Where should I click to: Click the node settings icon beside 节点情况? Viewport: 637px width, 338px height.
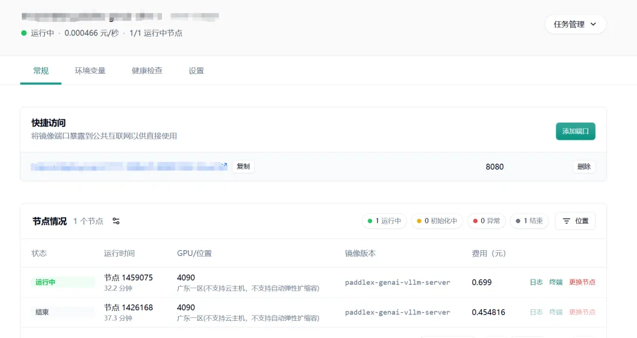click(x=116, y=221)
